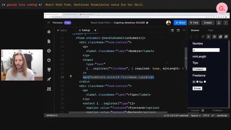The image size is (231, 130).
Task: Toggle the split editor layout icon
Action: point(173,30)
